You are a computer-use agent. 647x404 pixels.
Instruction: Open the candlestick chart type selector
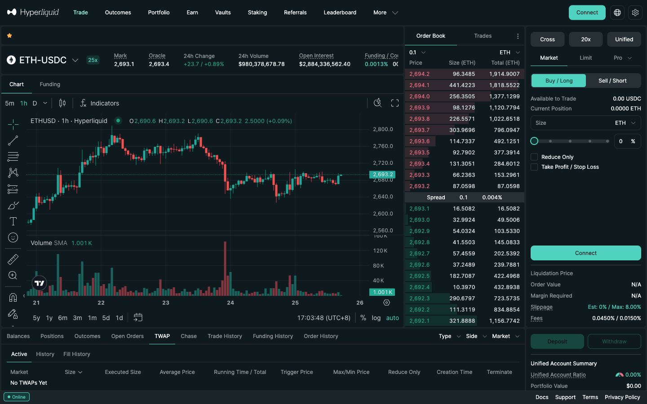(62, 103)
